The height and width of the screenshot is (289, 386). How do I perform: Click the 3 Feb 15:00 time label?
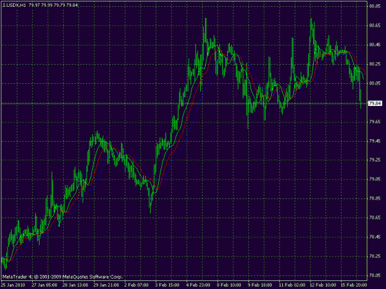coord(167,285)
